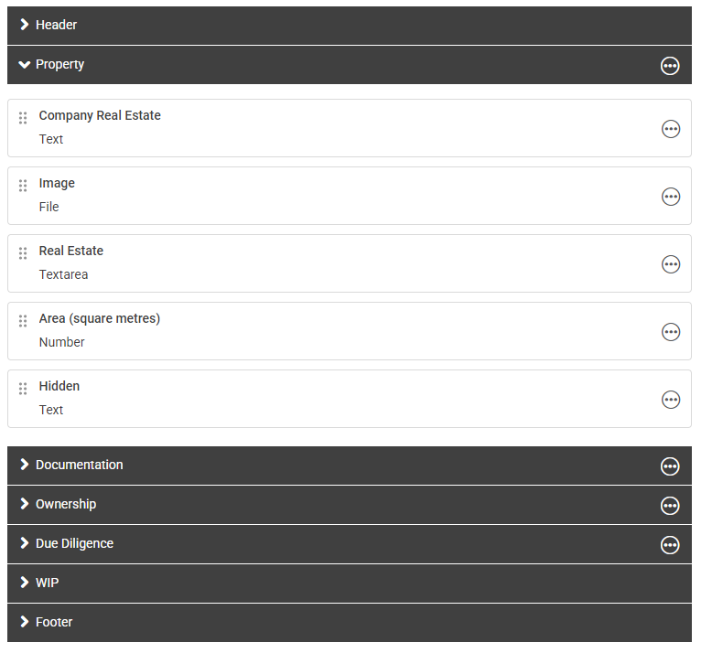Click drag handle of Company Real Estate
The image size is (701, 653).
[23, 118]
